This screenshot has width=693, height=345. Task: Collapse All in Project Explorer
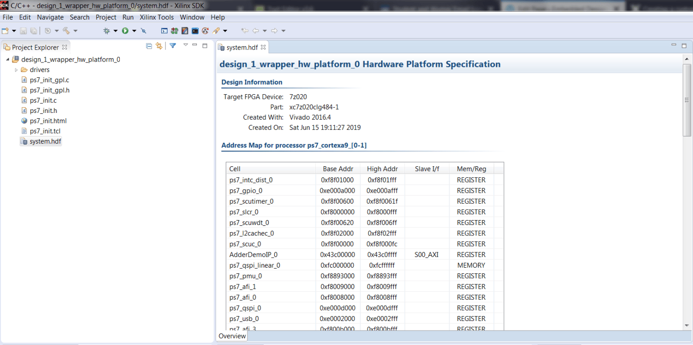point(149,46)
